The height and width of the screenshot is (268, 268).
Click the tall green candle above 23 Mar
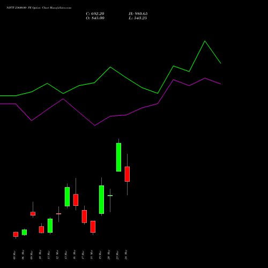point(118,157)
